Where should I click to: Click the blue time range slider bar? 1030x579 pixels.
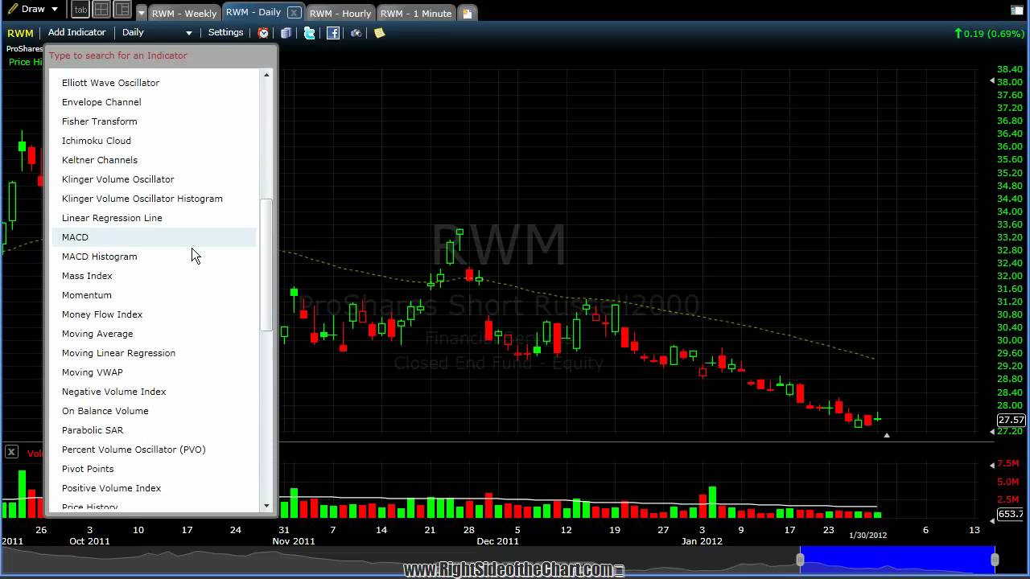click(897, 559)
